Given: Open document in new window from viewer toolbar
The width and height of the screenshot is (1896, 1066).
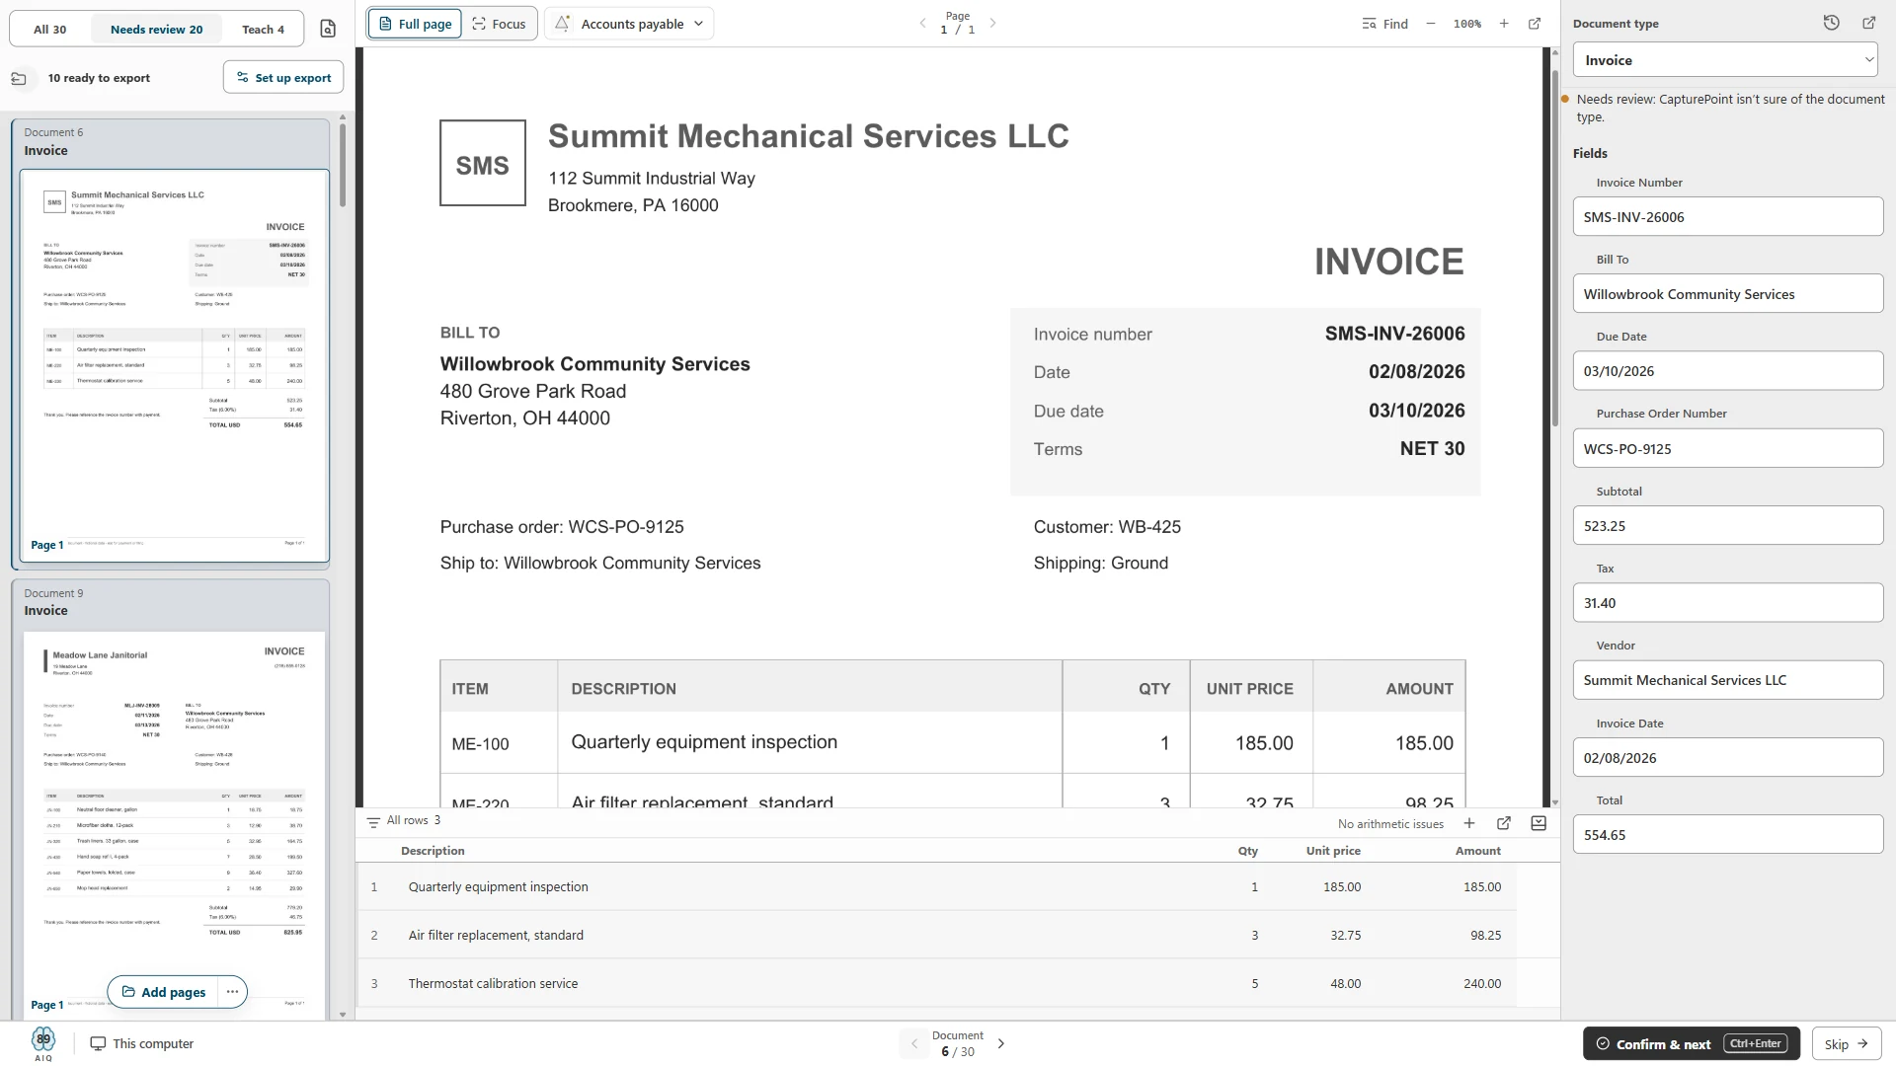Looking at the screenshot, I should (x=1535, y=24).
